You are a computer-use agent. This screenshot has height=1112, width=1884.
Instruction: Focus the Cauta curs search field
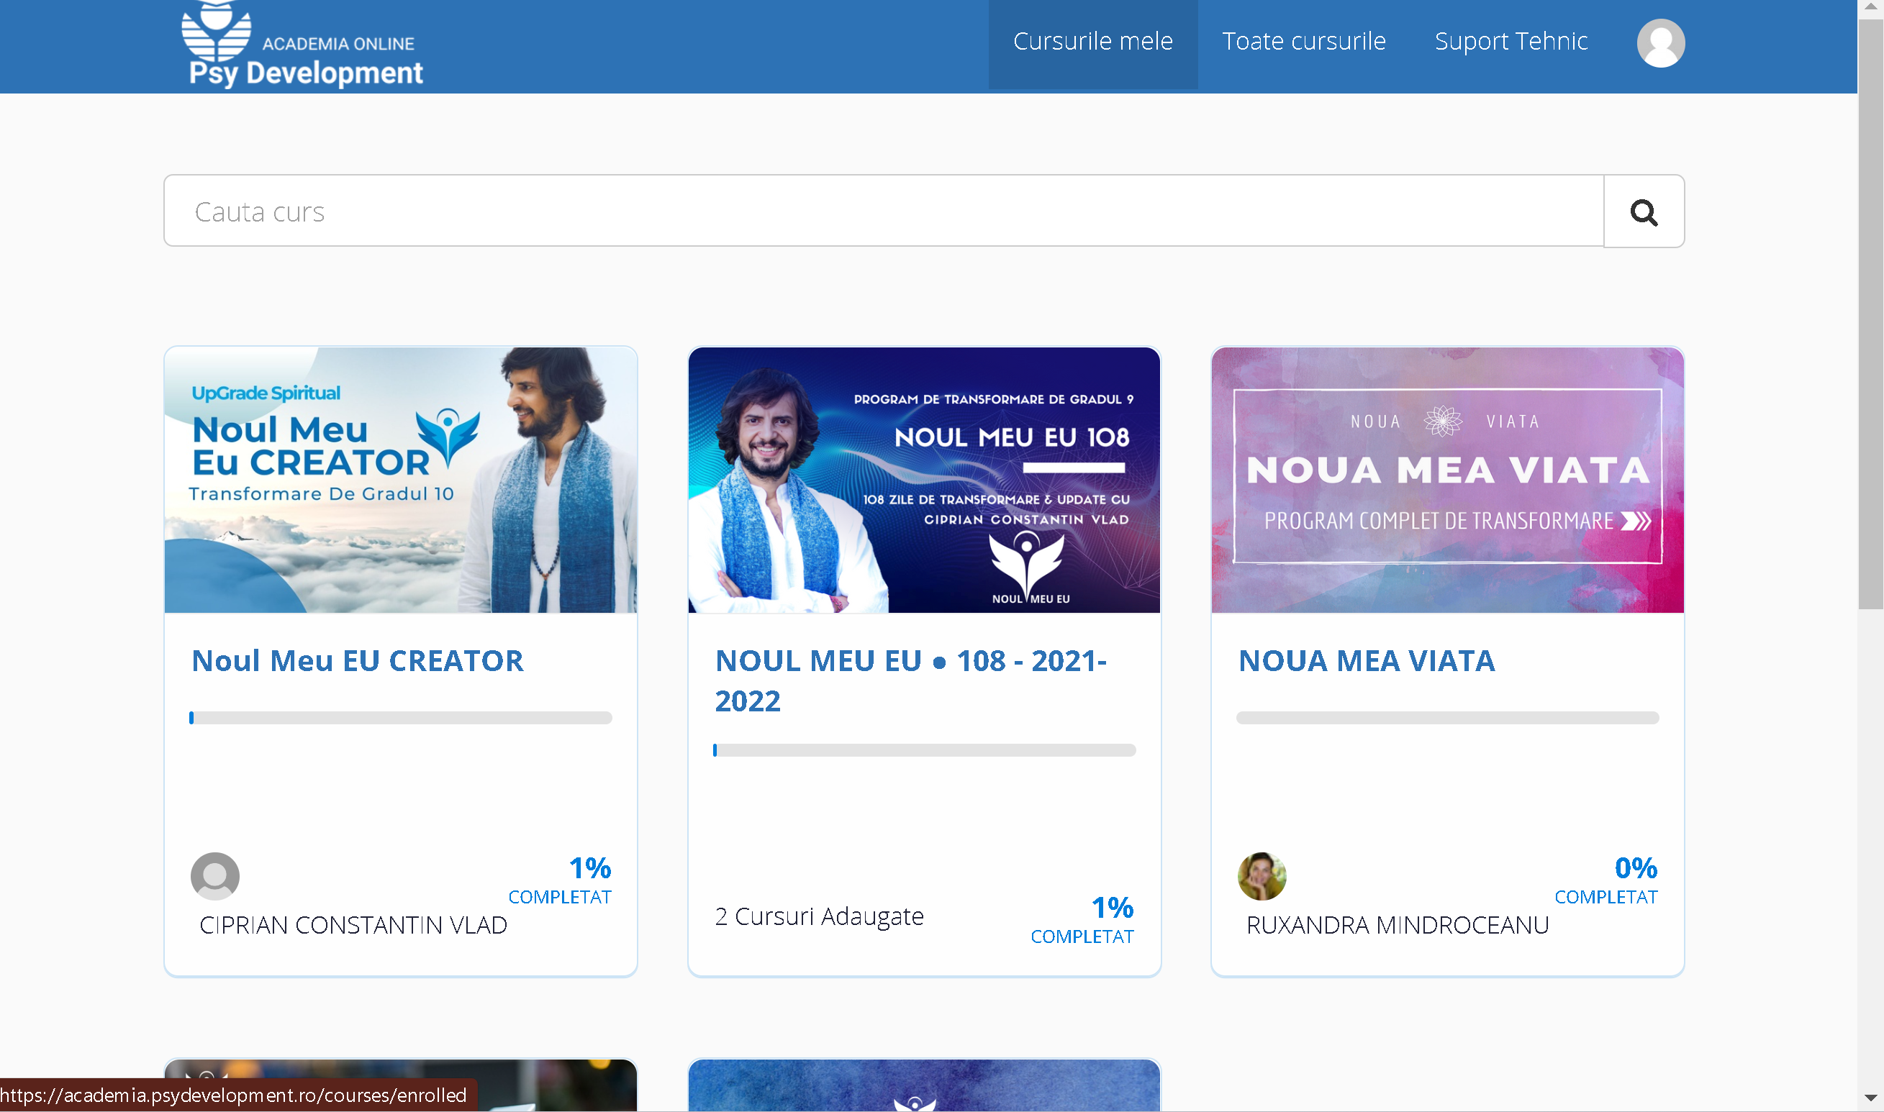coord(883,211)
